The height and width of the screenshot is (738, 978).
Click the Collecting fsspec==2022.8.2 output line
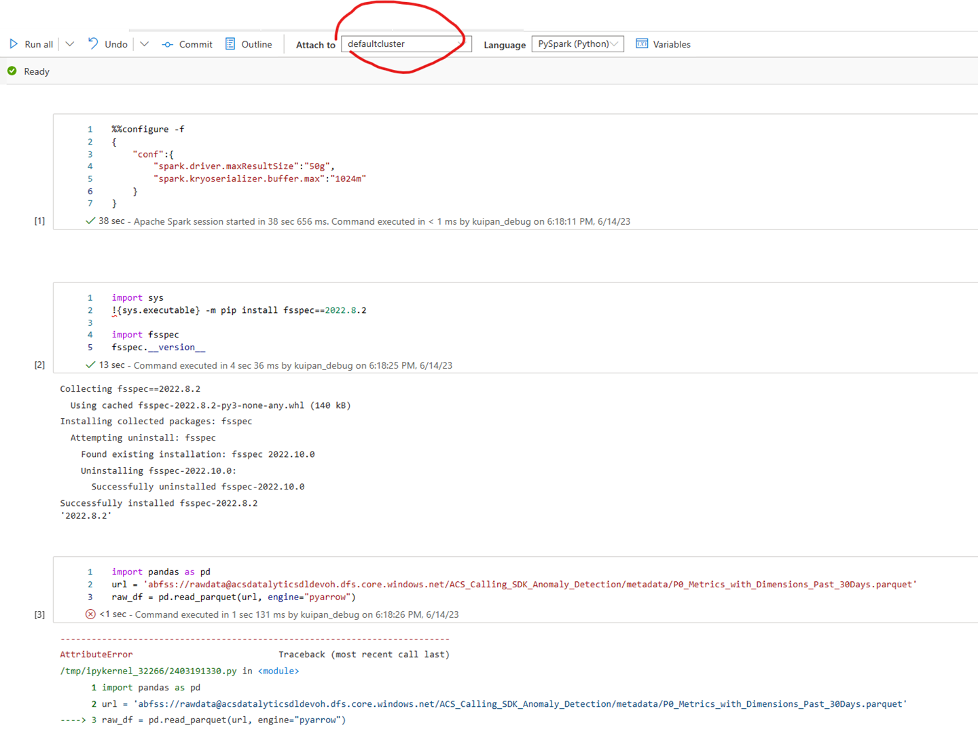tap(130, 389)
